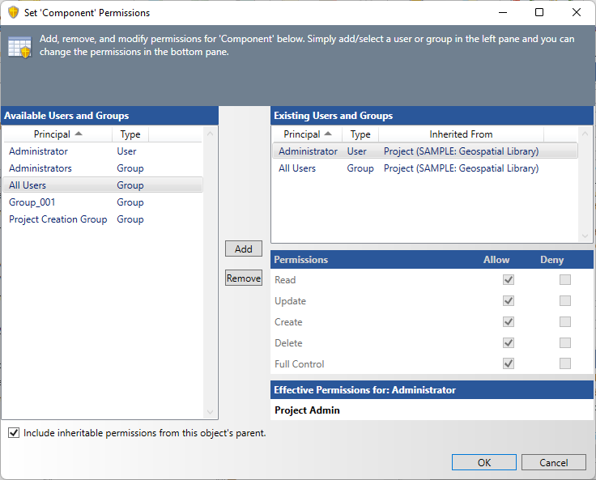The width and height of the screenshot is (596, 480).
Task: Confirm with the OK button
Action: pos(484,462)
